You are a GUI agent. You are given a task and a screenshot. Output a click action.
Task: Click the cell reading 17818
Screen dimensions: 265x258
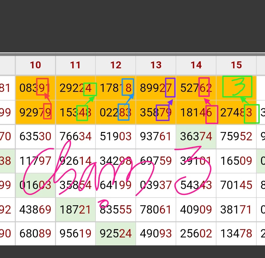point(116,88)
